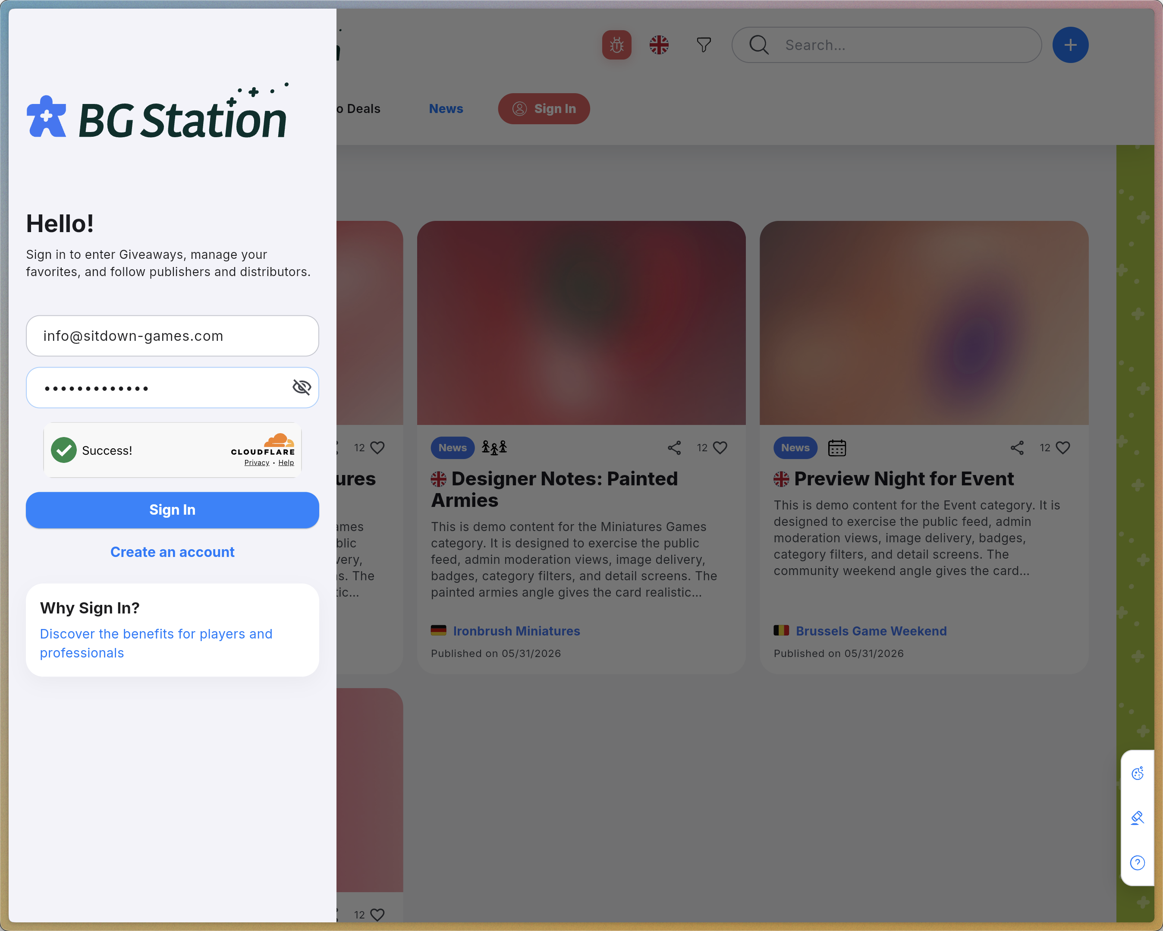Open the help question mark icon
The width and height of the screenshot is (1163, 931).
(x=1137, y=863)
